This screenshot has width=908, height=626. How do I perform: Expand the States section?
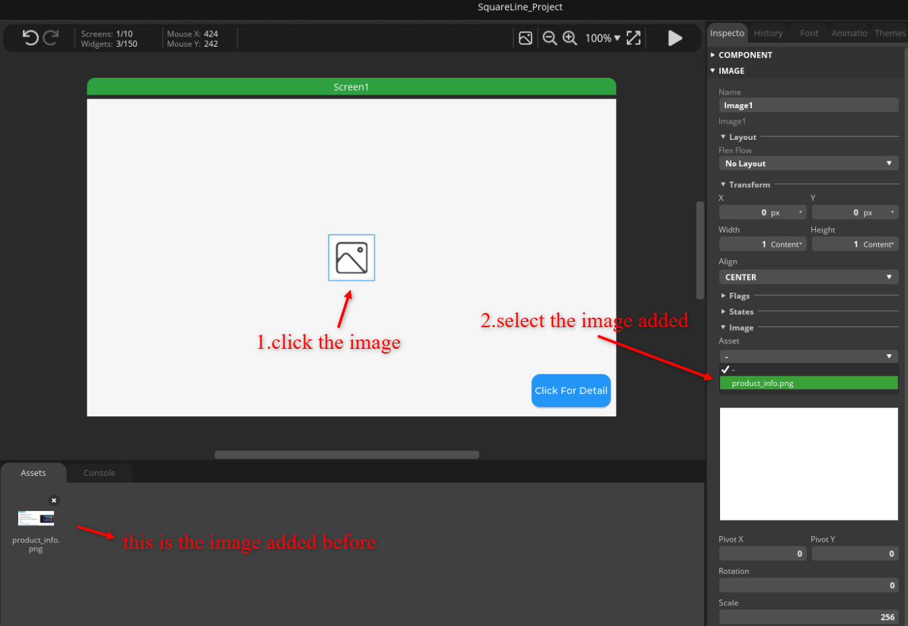(738, 312)
